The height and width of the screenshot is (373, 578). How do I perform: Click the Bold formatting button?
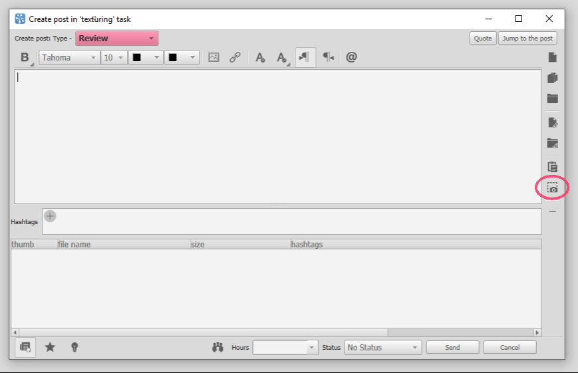(25, 57)
